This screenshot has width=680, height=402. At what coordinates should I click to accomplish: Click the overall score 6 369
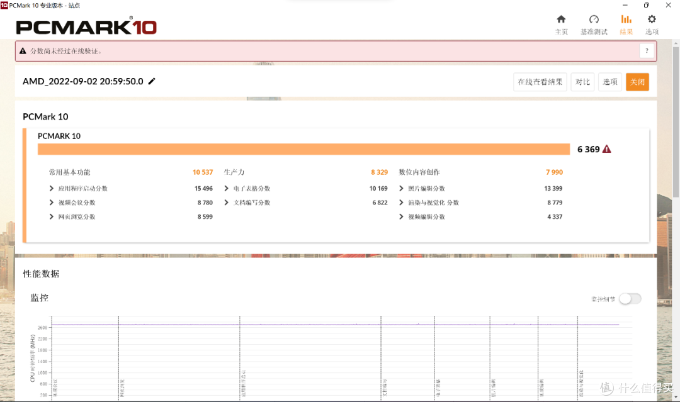(x=589, y=149)
